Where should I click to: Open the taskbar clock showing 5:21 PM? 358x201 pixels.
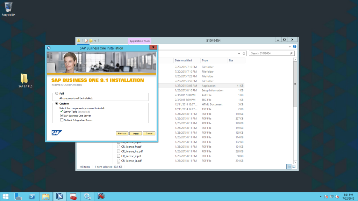click(348, 197)
